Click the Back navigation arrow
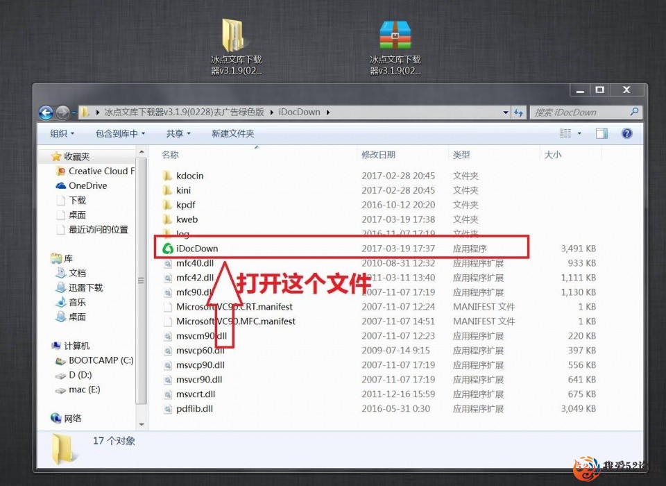 point(46,112)
